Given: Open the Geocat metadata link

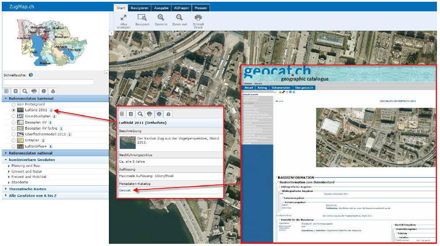Looking at the screenshot, I should (125, 191).
